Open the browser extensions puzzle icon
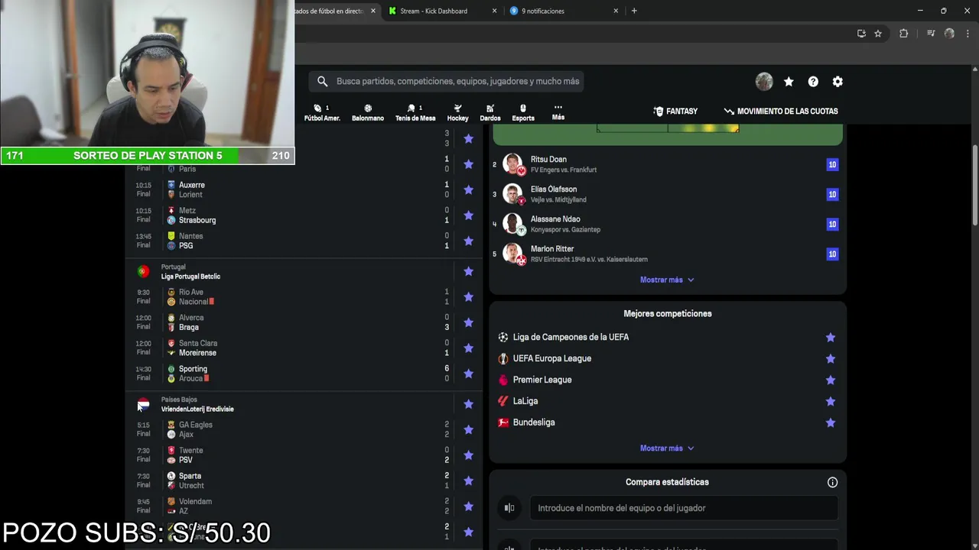This screenshot has width=979, height=550. coord(903,34)
